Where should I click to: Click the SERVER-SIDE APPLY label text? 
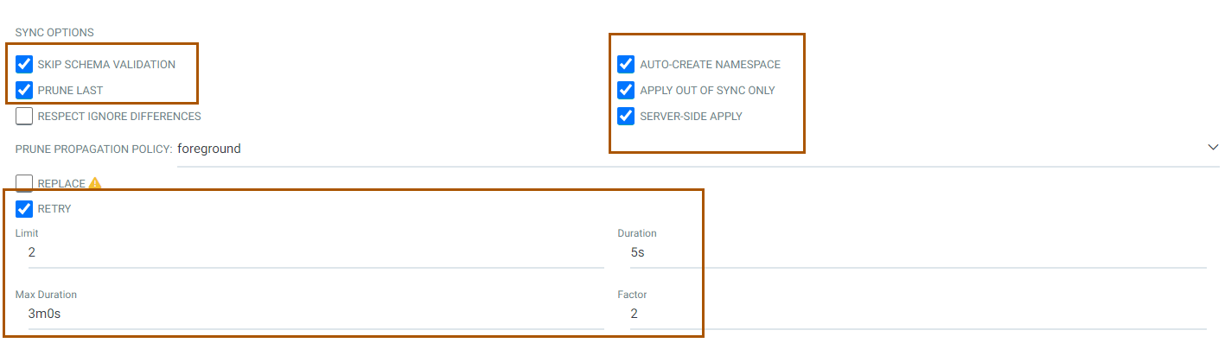pyautogui.click(x=691, y=116)
